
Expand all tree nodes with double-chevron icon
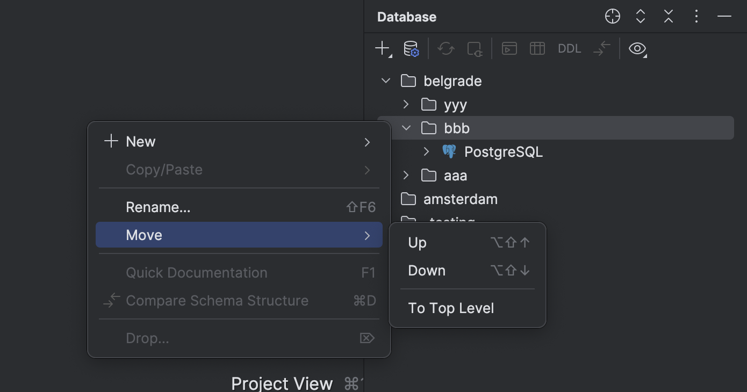pos(640,16)
